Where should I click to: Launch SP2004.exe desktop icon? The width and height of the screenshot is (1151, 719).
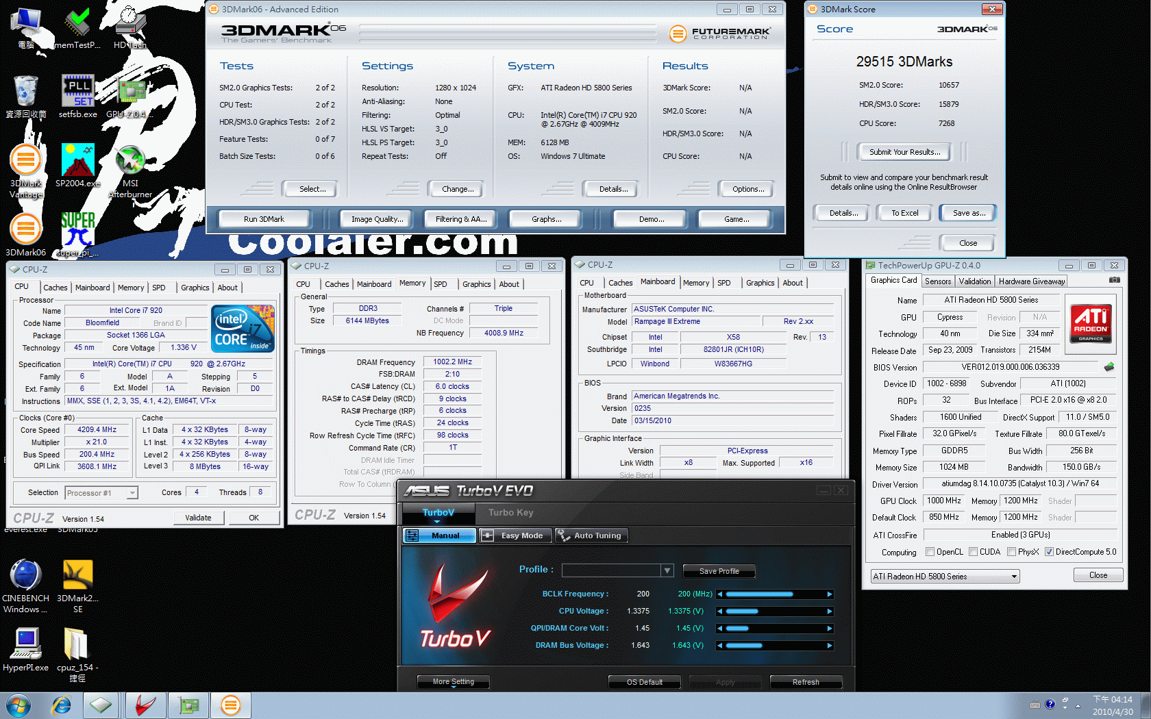[x=77, y=166]
